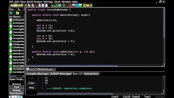174x98 pixels.
Task: Click the last red-green page toolbar icon
Action: coord(91,5)
